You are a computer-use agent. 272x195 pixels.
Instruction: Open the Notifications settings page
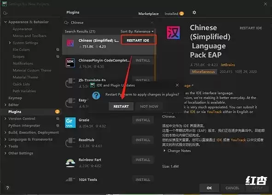coord(23,63)
